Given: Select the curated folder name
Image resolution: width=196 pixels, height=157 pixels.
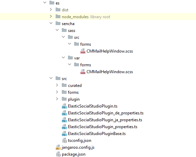Looking at the screenshot, I should click(75, 86).
